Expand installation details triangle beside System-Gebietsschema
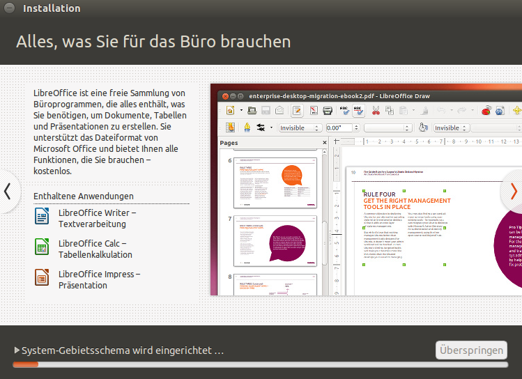 point(17,350)
